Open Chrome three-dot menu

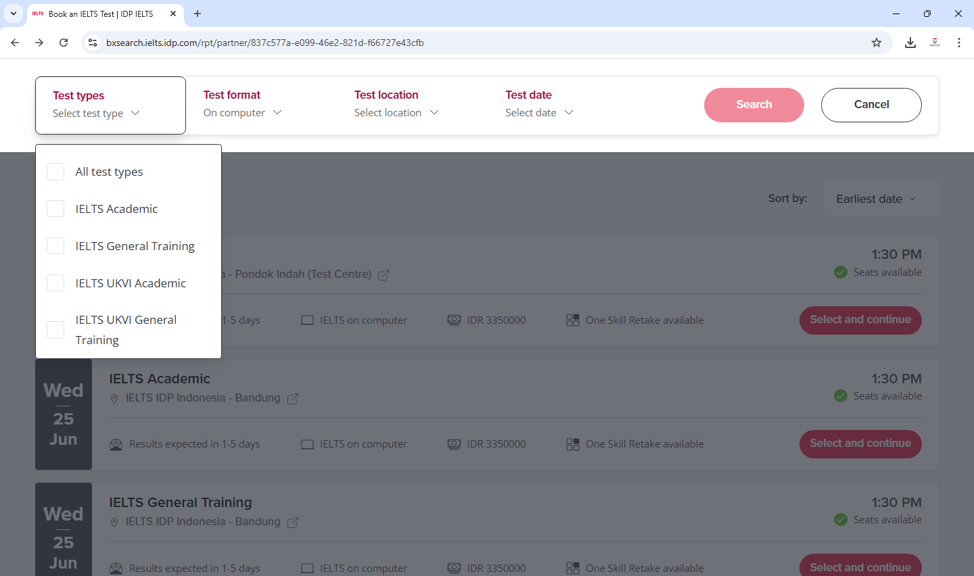pos(959,43)
